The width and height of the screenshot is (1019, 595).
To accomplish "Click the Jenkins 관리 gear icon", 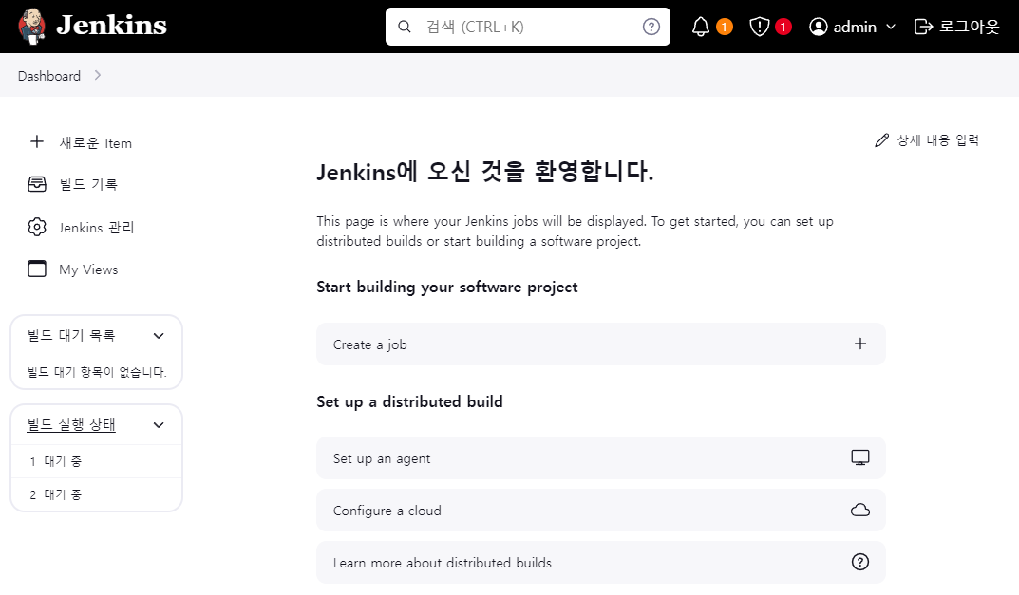I will [x=37, y=227].
